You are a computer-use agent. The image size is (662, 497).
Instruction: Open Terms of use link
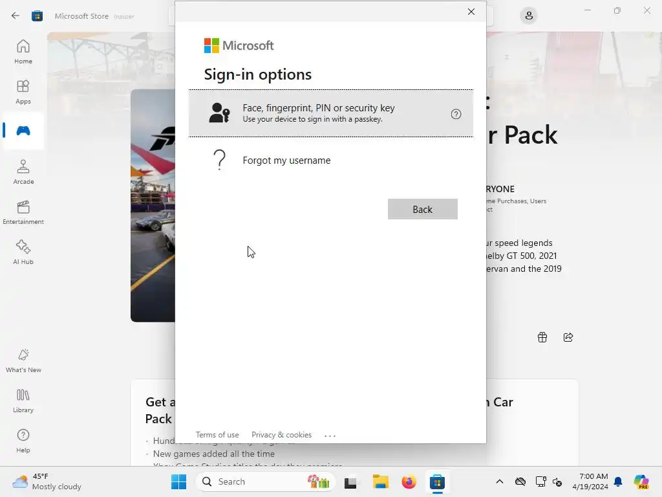coord(217,435)
